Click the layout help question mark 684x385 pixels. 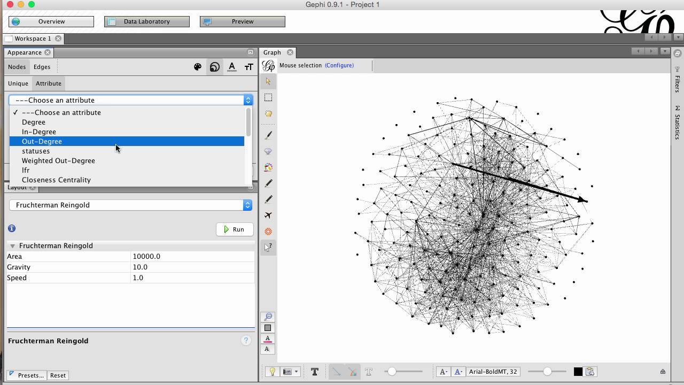coord(246,341)
